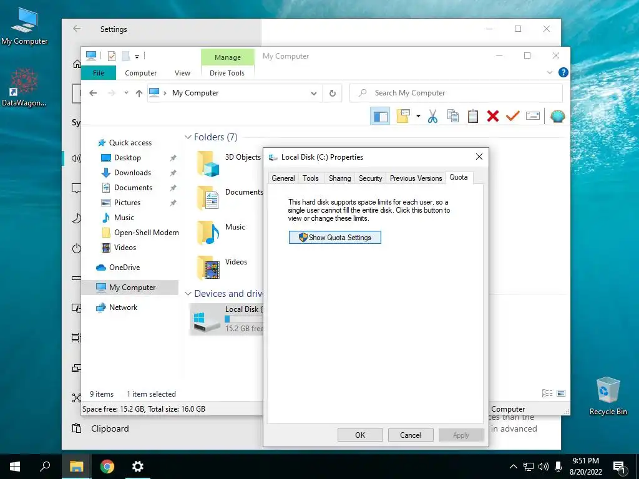Select Network in navigation pane
This screenshot has width=639, height=479.
123,307
